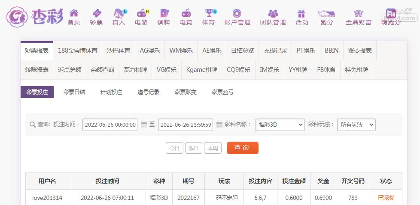Screen dimensions: 420x205
Task: Click the 电游 gamepad icon
Action: [141, 14]
